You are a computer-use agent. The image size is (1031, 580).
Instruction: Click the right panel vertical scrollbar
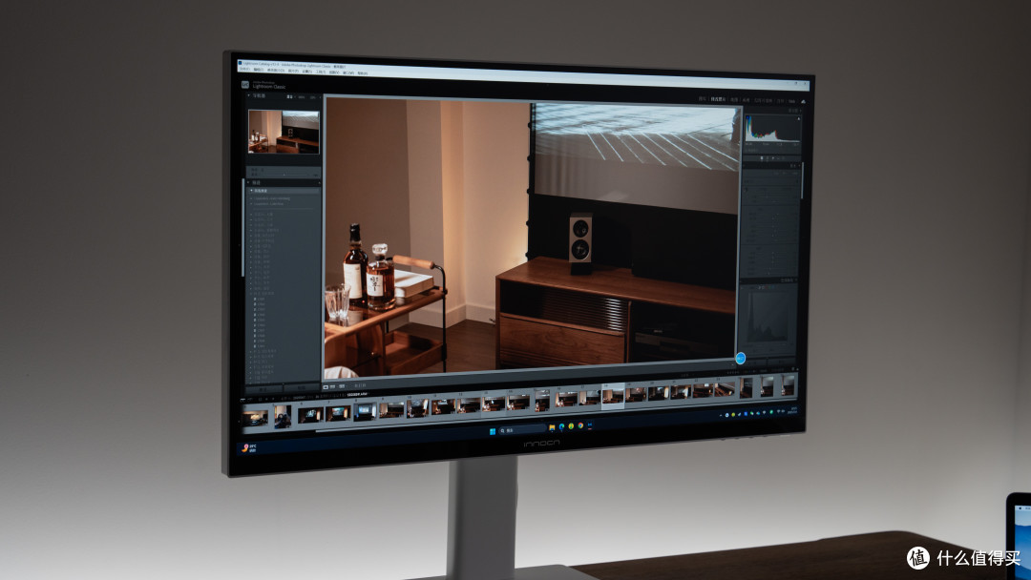point(802,180)
